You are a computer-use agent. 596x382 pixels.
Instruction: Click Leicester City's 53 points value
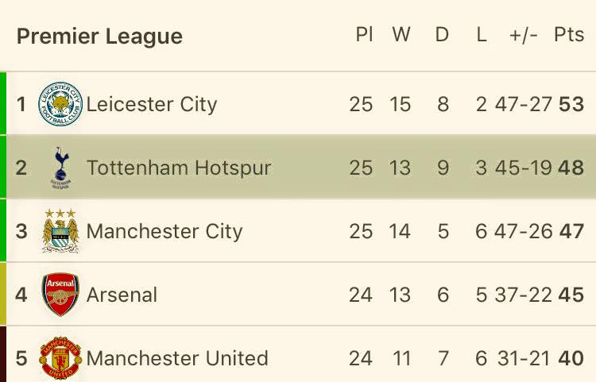[x=571, y=104]
